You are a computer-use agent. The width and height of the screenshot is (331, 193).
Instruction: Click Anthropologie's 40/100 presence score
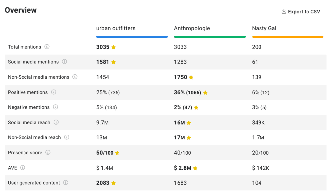pos(182,153)
